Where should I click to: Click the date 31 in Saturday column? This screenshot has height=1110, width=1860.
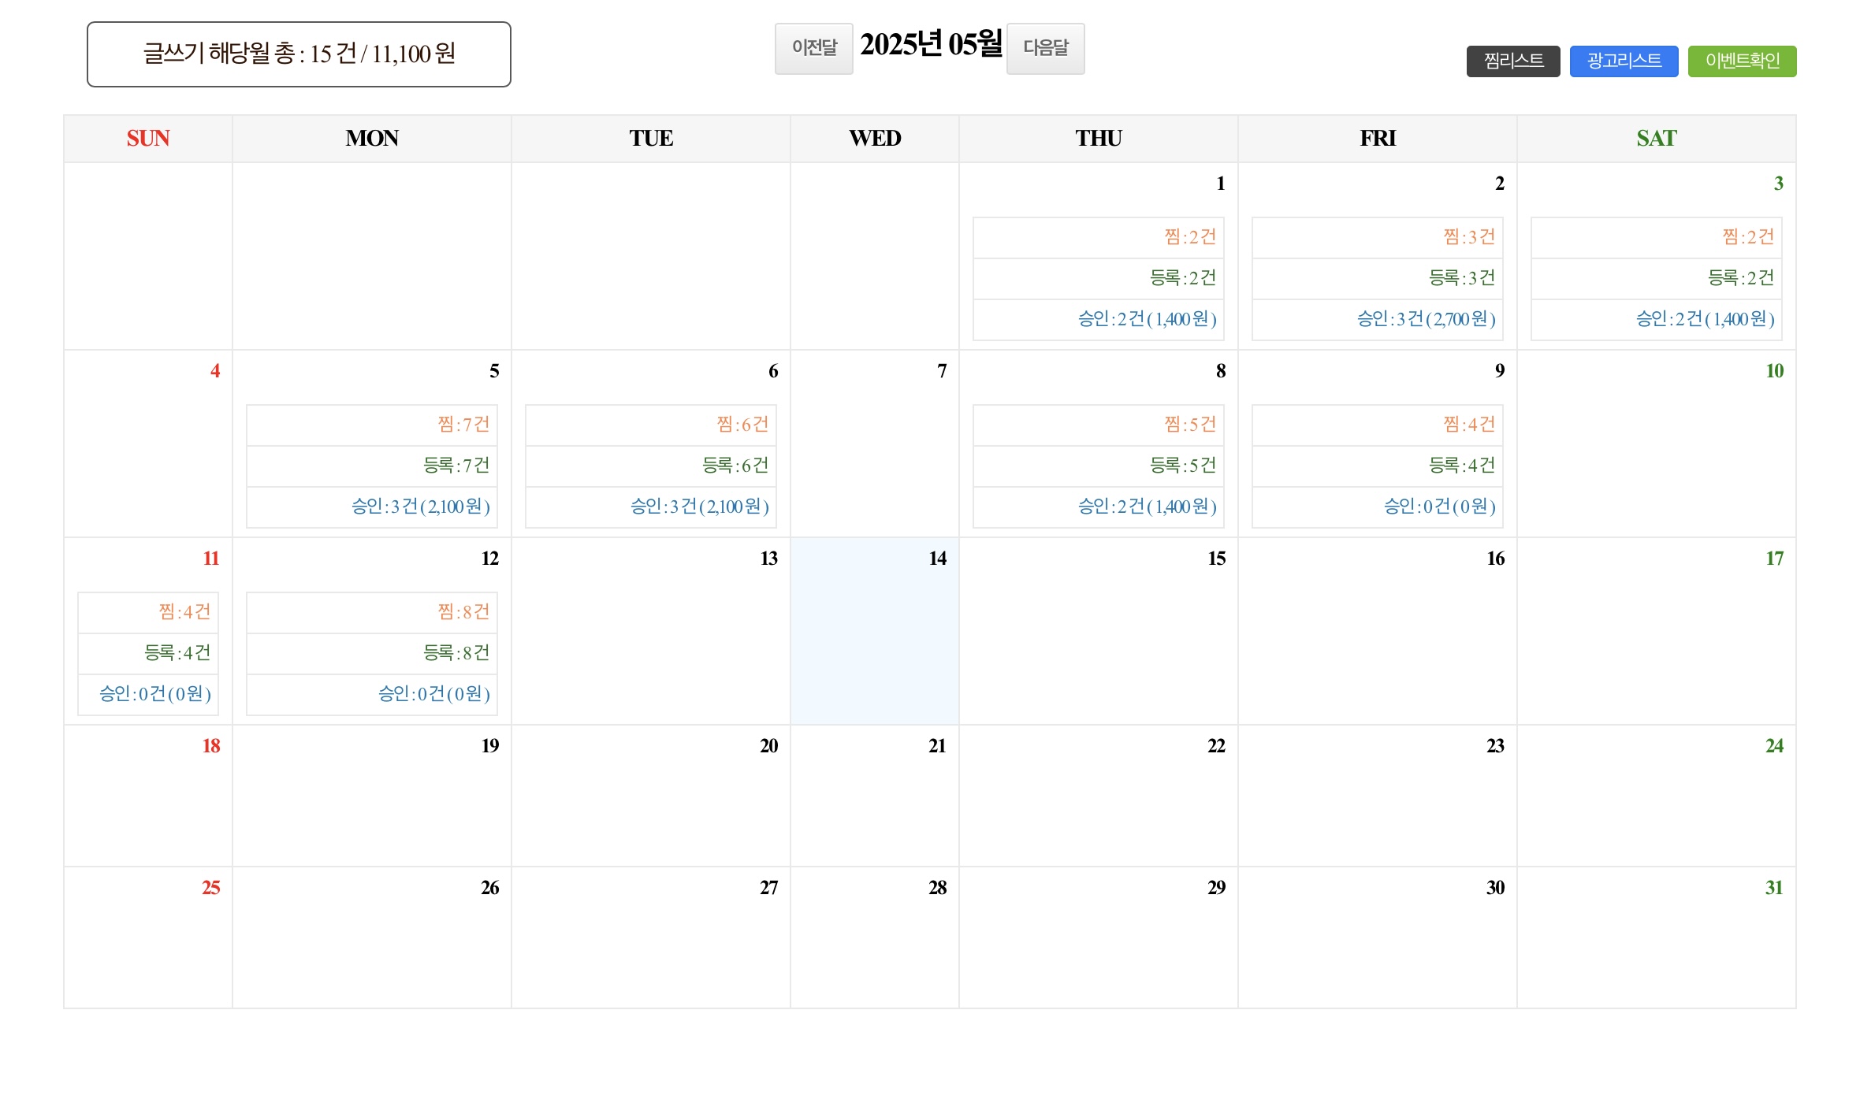pyautogui.click(x=1773, y=888)
